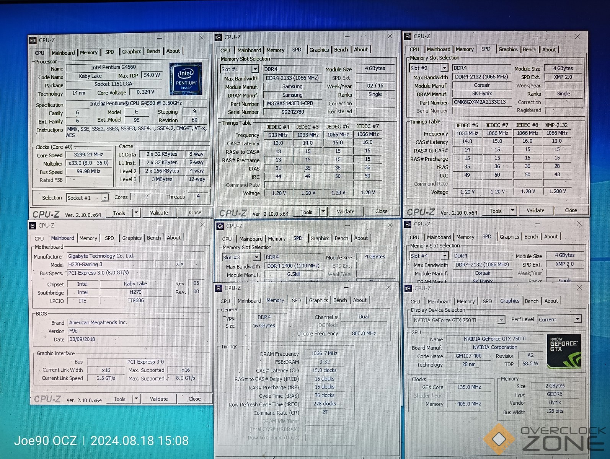Click Close button in the Mainboard window
The image size is (610, 459).
194,399
